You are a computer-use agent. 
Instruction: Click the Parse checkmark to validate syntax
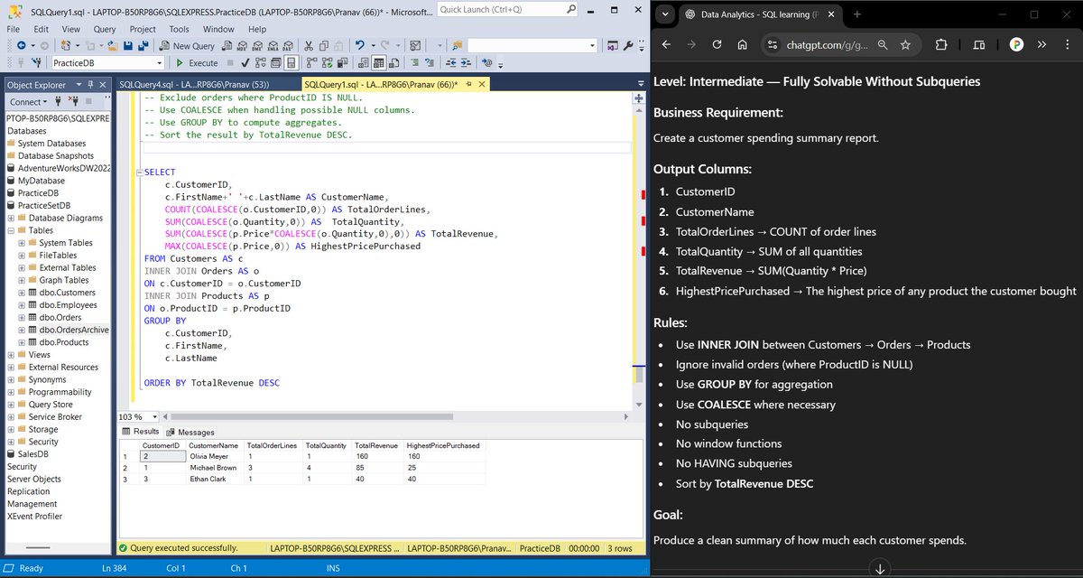click(x=245, y=63)
